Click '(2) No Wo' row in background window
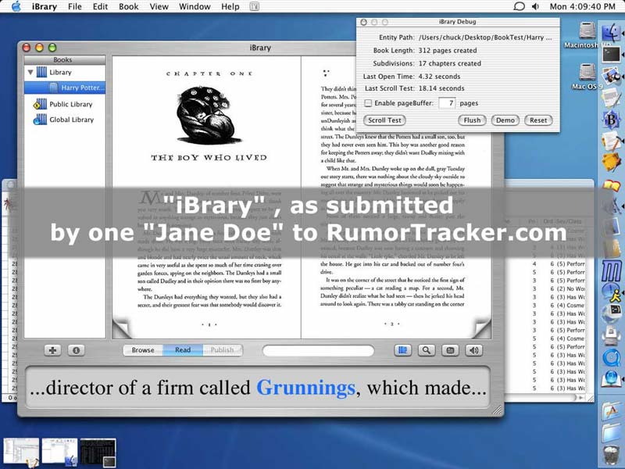Viewport: 625px width, 469px height. click(571, 288)
